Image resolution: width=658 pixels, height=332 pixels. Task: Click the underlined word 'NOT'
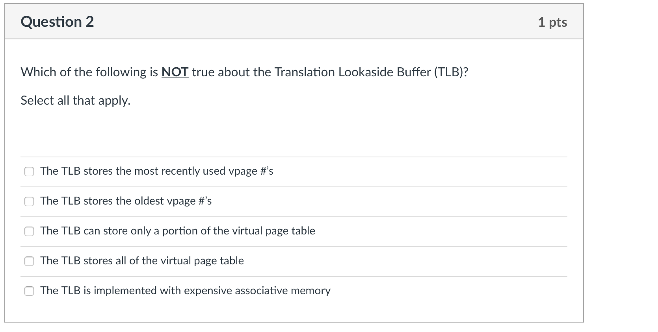[175, 72]
